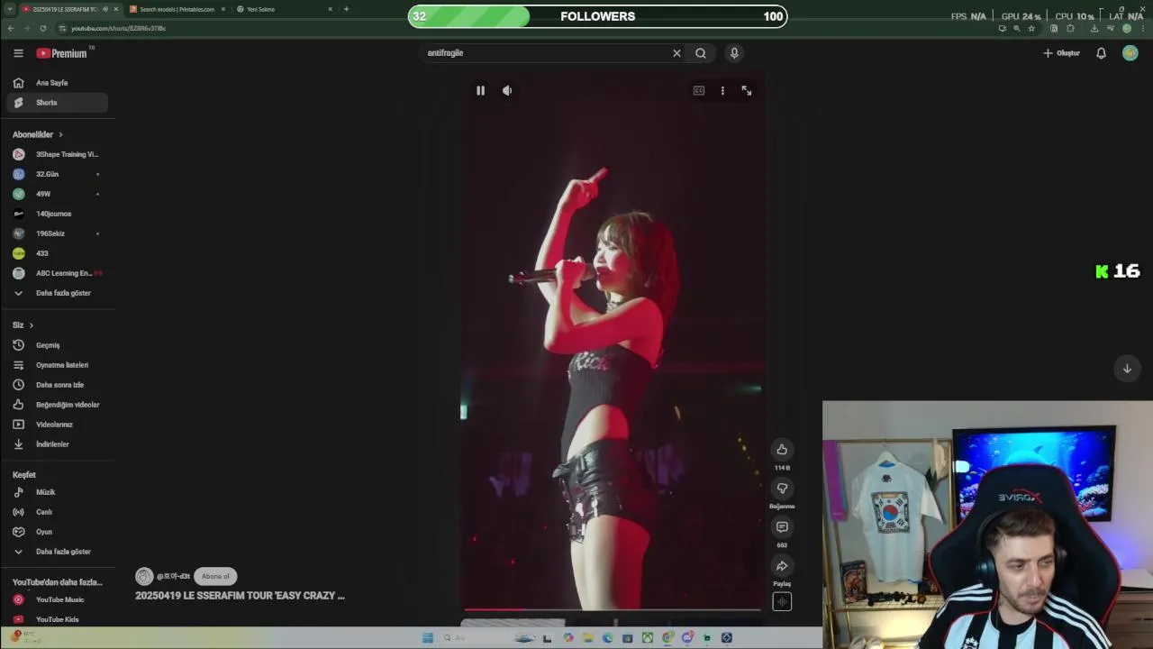Open Xbox app from taskbar
The height and width of the screenshot is (649, 1153).
coord(647,638)
